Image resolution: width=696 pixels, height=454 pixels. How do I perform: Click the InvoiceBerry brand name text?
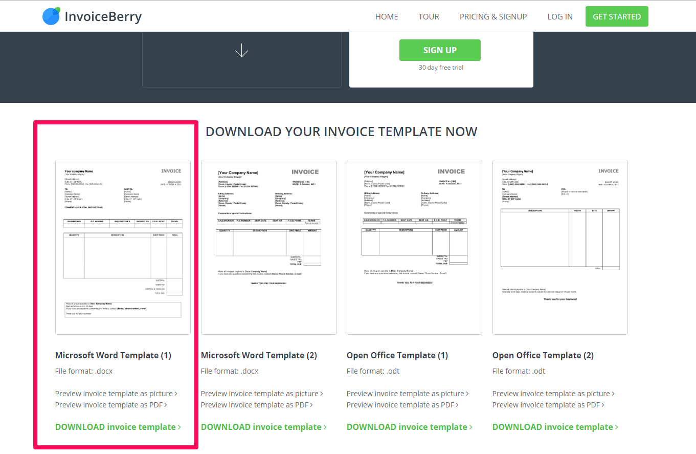(x=103, y=17)
